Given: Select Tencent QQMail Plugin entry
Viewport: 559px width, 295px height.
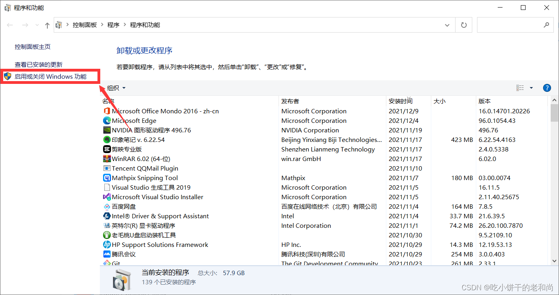Looking at the screenshot, I should [145, 168].
